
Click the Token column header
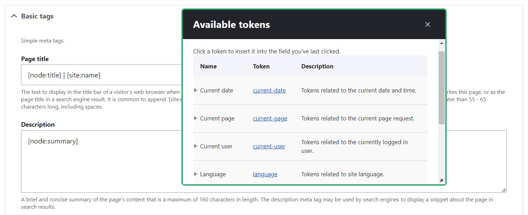pyautogui.click(x=261, y=66)
